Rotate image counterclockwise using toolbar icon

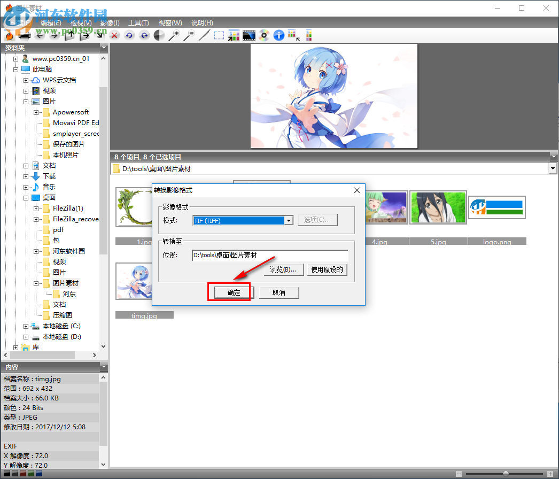click(129, 35)
